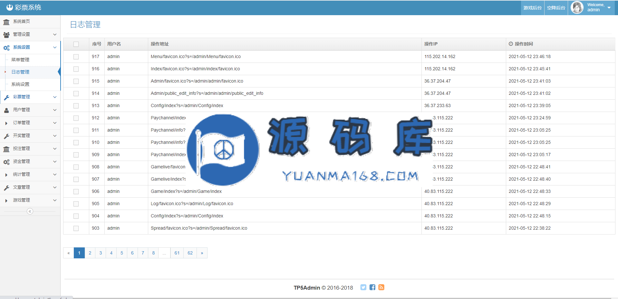Screen dimensions: 618x299
Task: Go to page 8 of logs
Action: pos(153,253)
